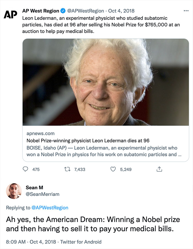
Task: Click Sean M's display name
Action: tap(35, 188)
